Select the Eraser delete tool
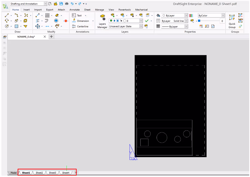Screen dimensions: 250x177 57,15
